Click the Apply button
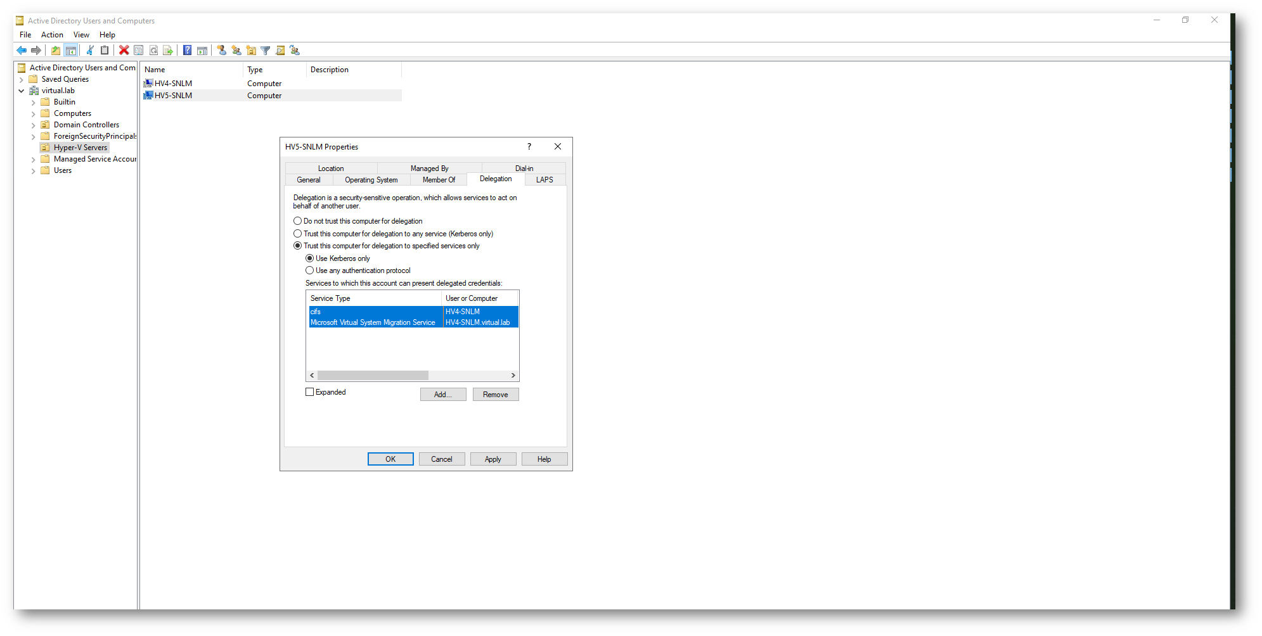The image size is (1262, 636). tap(493, 459)
